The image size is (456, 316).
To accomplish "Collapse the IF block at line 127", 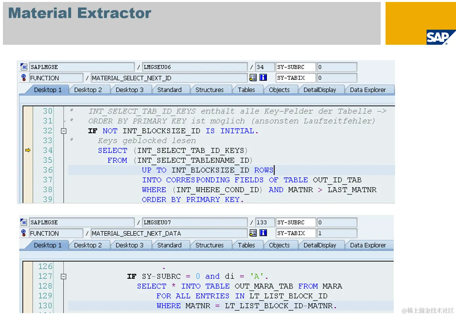I will pos(64,276).
